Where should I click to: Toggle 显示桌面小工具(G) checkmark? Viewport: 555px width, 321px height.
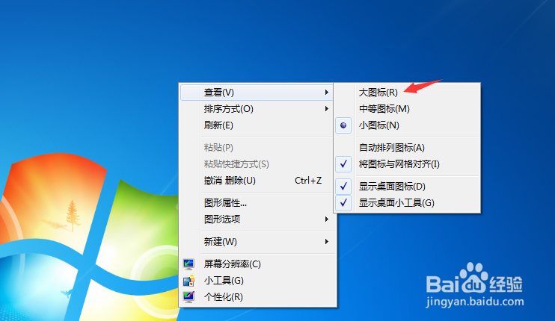(x=343, y=203)
